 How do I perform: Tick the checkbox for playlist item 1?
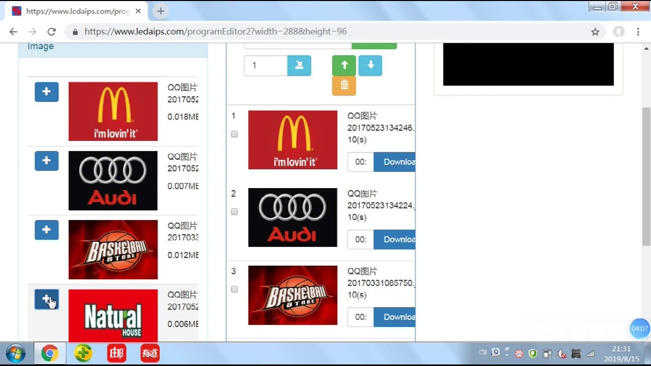coord(234,134)
